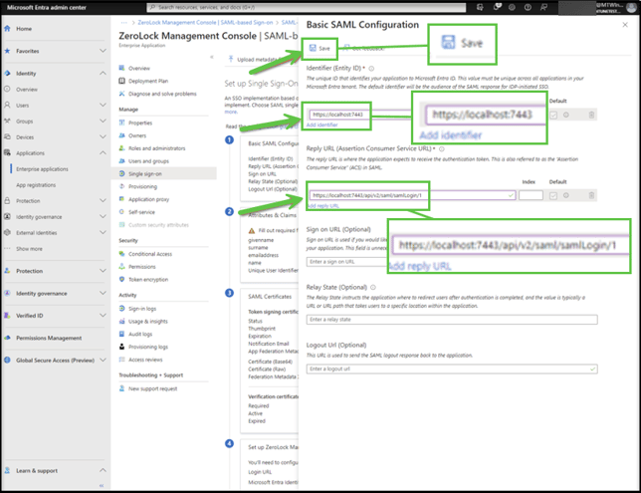Click the Enter a relay state field
This screenshot has width=641, height=493.
pos(452,320)
